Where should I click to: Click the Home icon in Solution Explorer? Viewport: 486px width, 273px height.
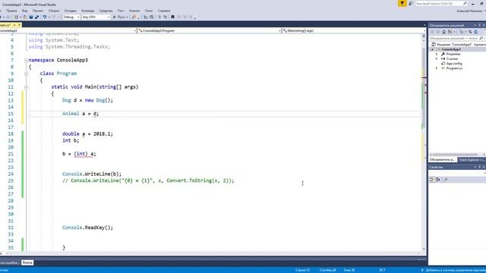(x=443, y=32)
